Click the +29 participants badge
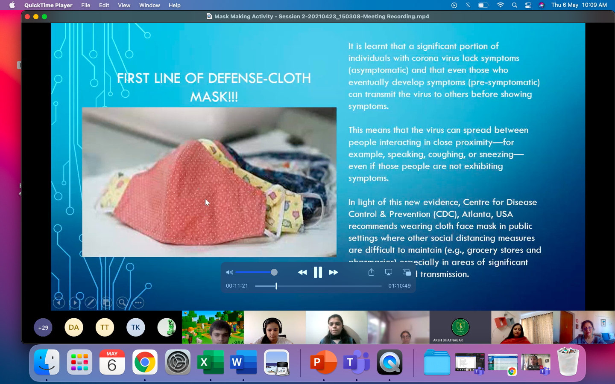Image resolution: width=615 pixels, height=384 pixels. tap(43, 328)
